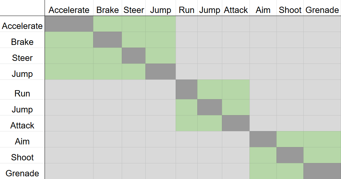
Task: Select the Brake row label
Action: [22, 42]
